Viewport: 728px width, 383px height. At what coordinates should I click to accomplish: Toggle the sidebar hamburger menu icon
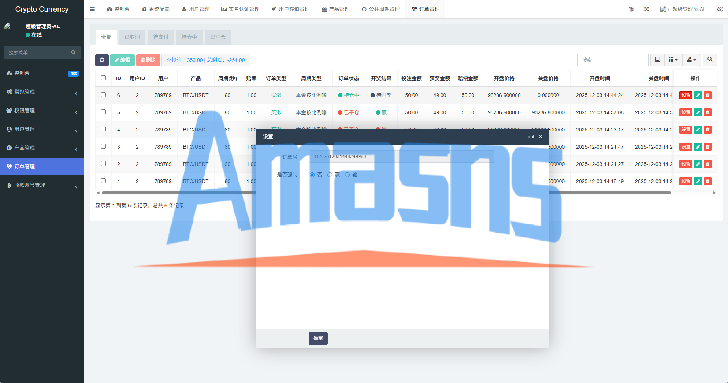tap(92, 9)
